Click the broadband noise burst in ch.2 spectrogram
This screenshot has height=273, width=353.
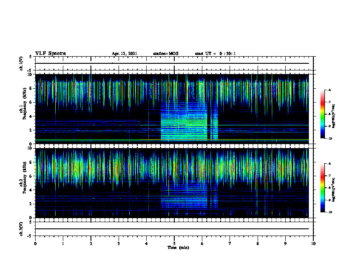(x=184, y=196)
